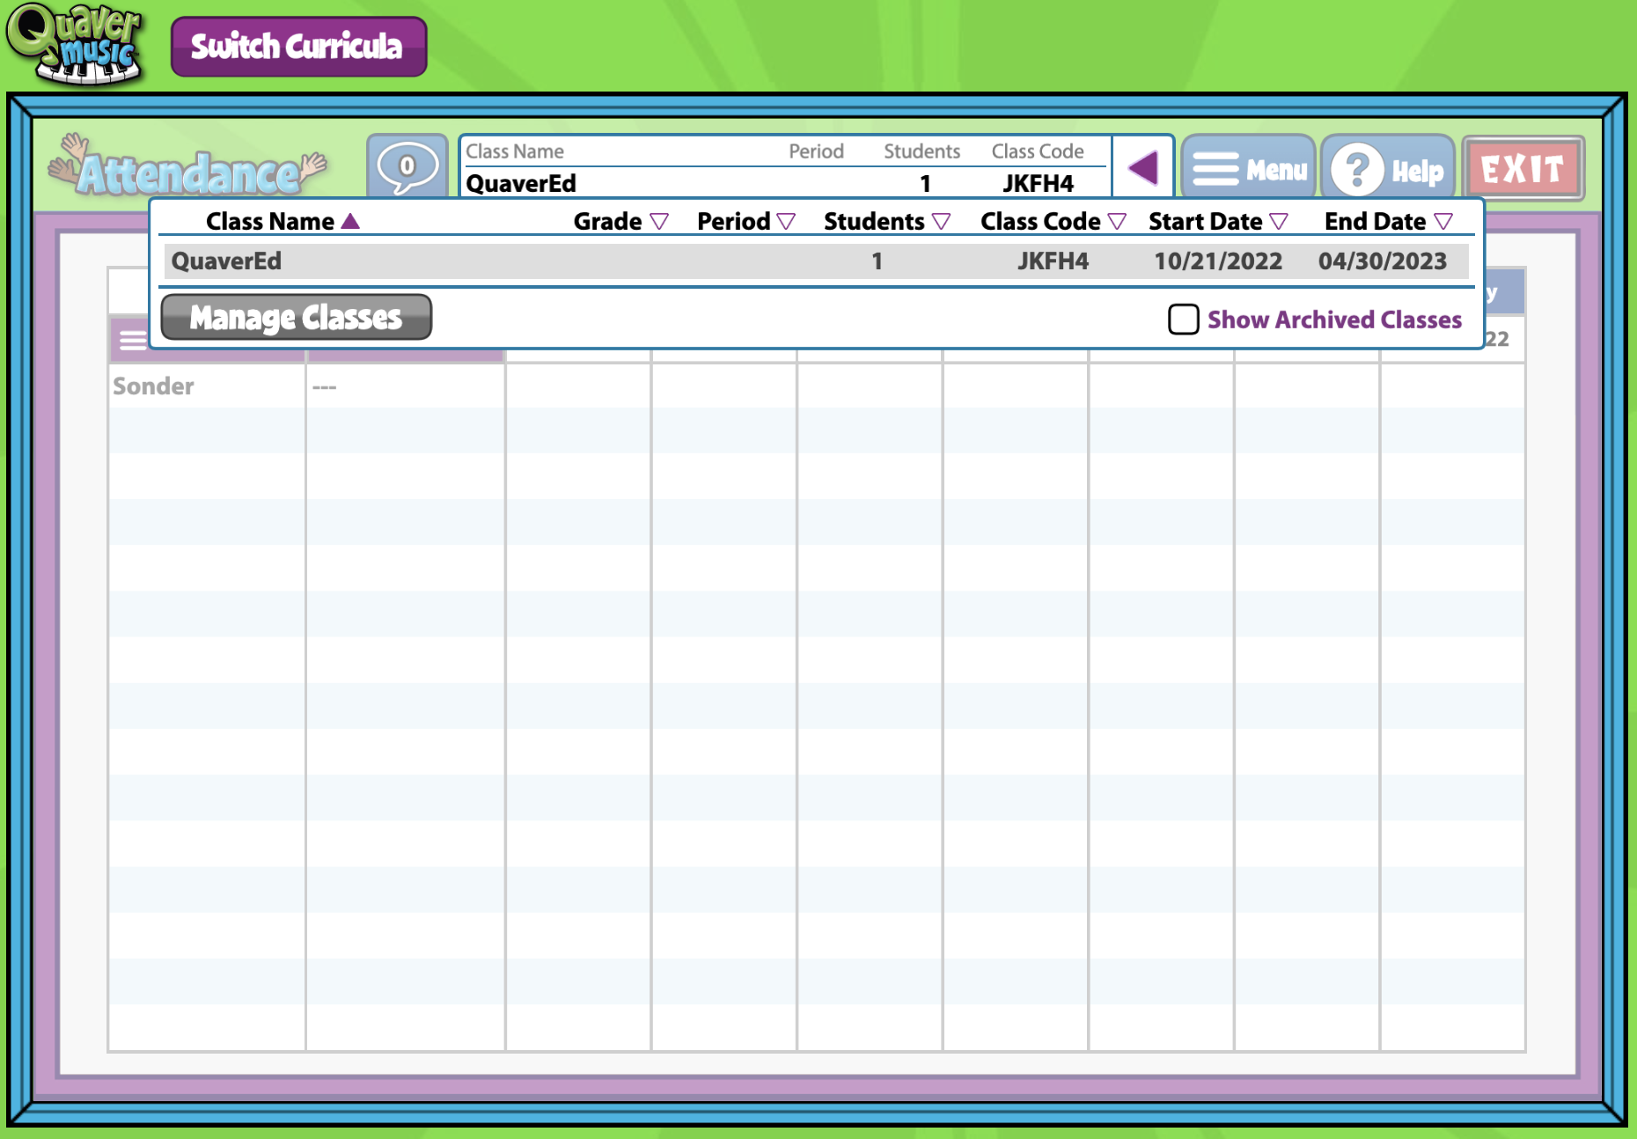Screen dimensions: 1637x1139
Task: Click start date 10/21/2022
Action: 1218,261
